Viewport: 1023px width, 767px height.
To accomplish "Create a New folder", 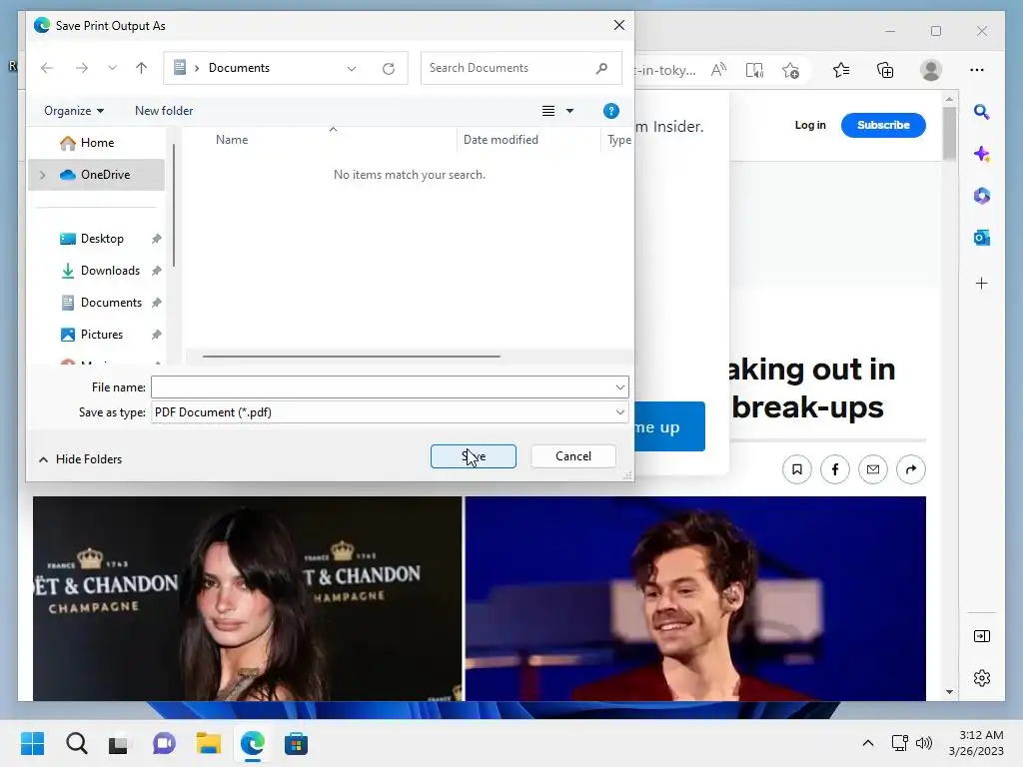I will pos(164,111).
